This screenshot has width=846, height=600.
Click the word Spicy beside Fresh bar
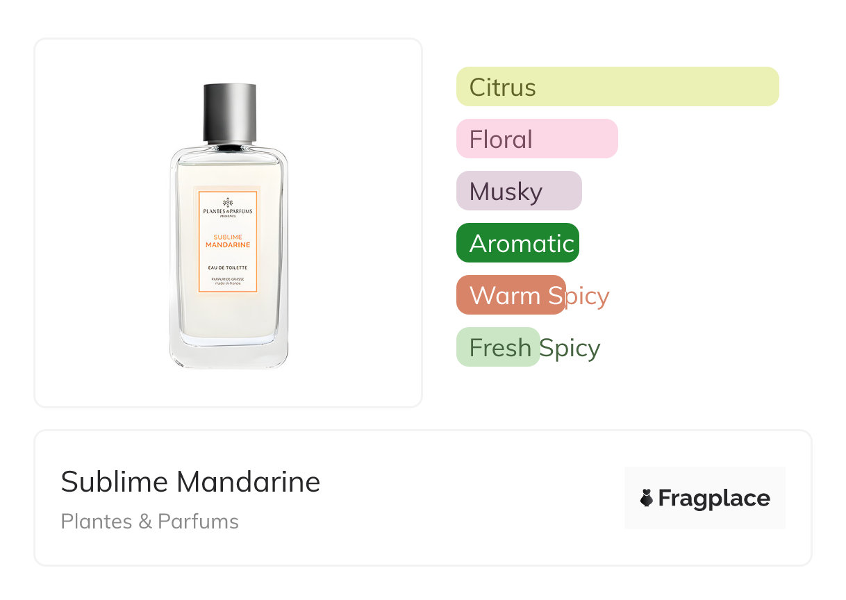tap(570, 348)
